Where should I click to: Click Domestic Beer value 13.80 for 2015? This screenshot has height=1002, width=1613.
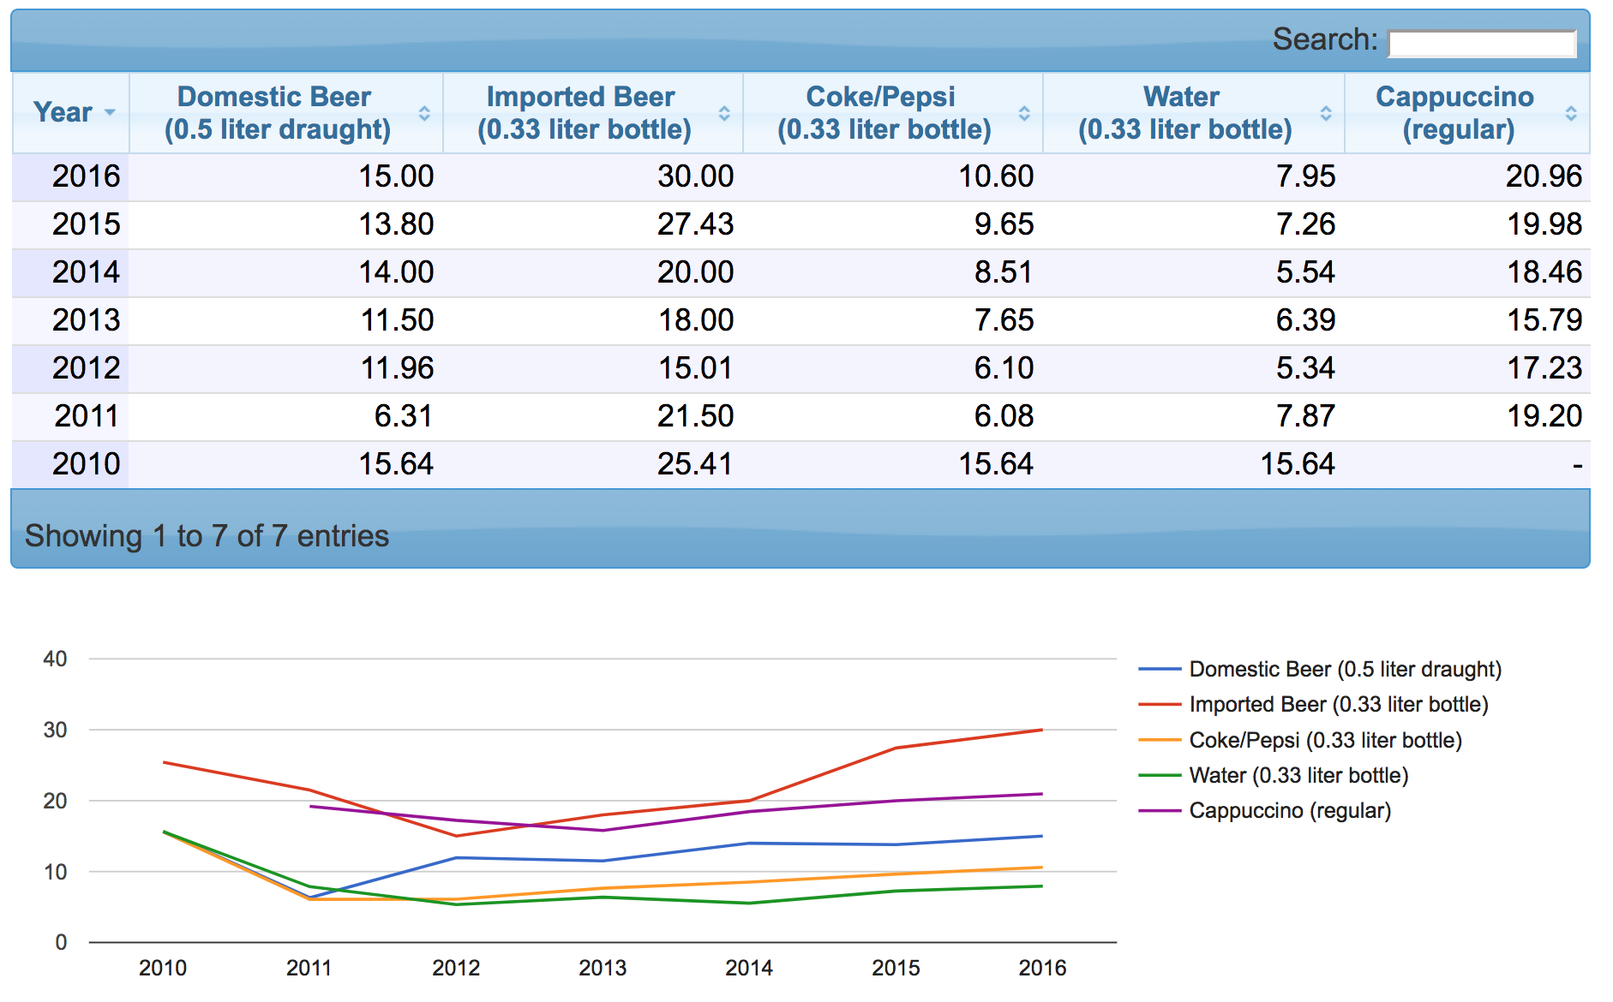396,225
